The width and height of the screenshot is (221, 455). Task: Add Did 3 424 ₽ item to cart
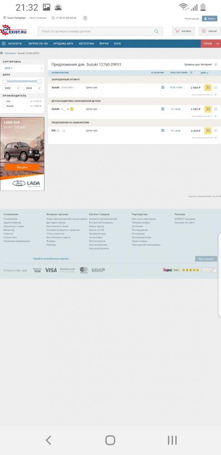tap(208, 131)
